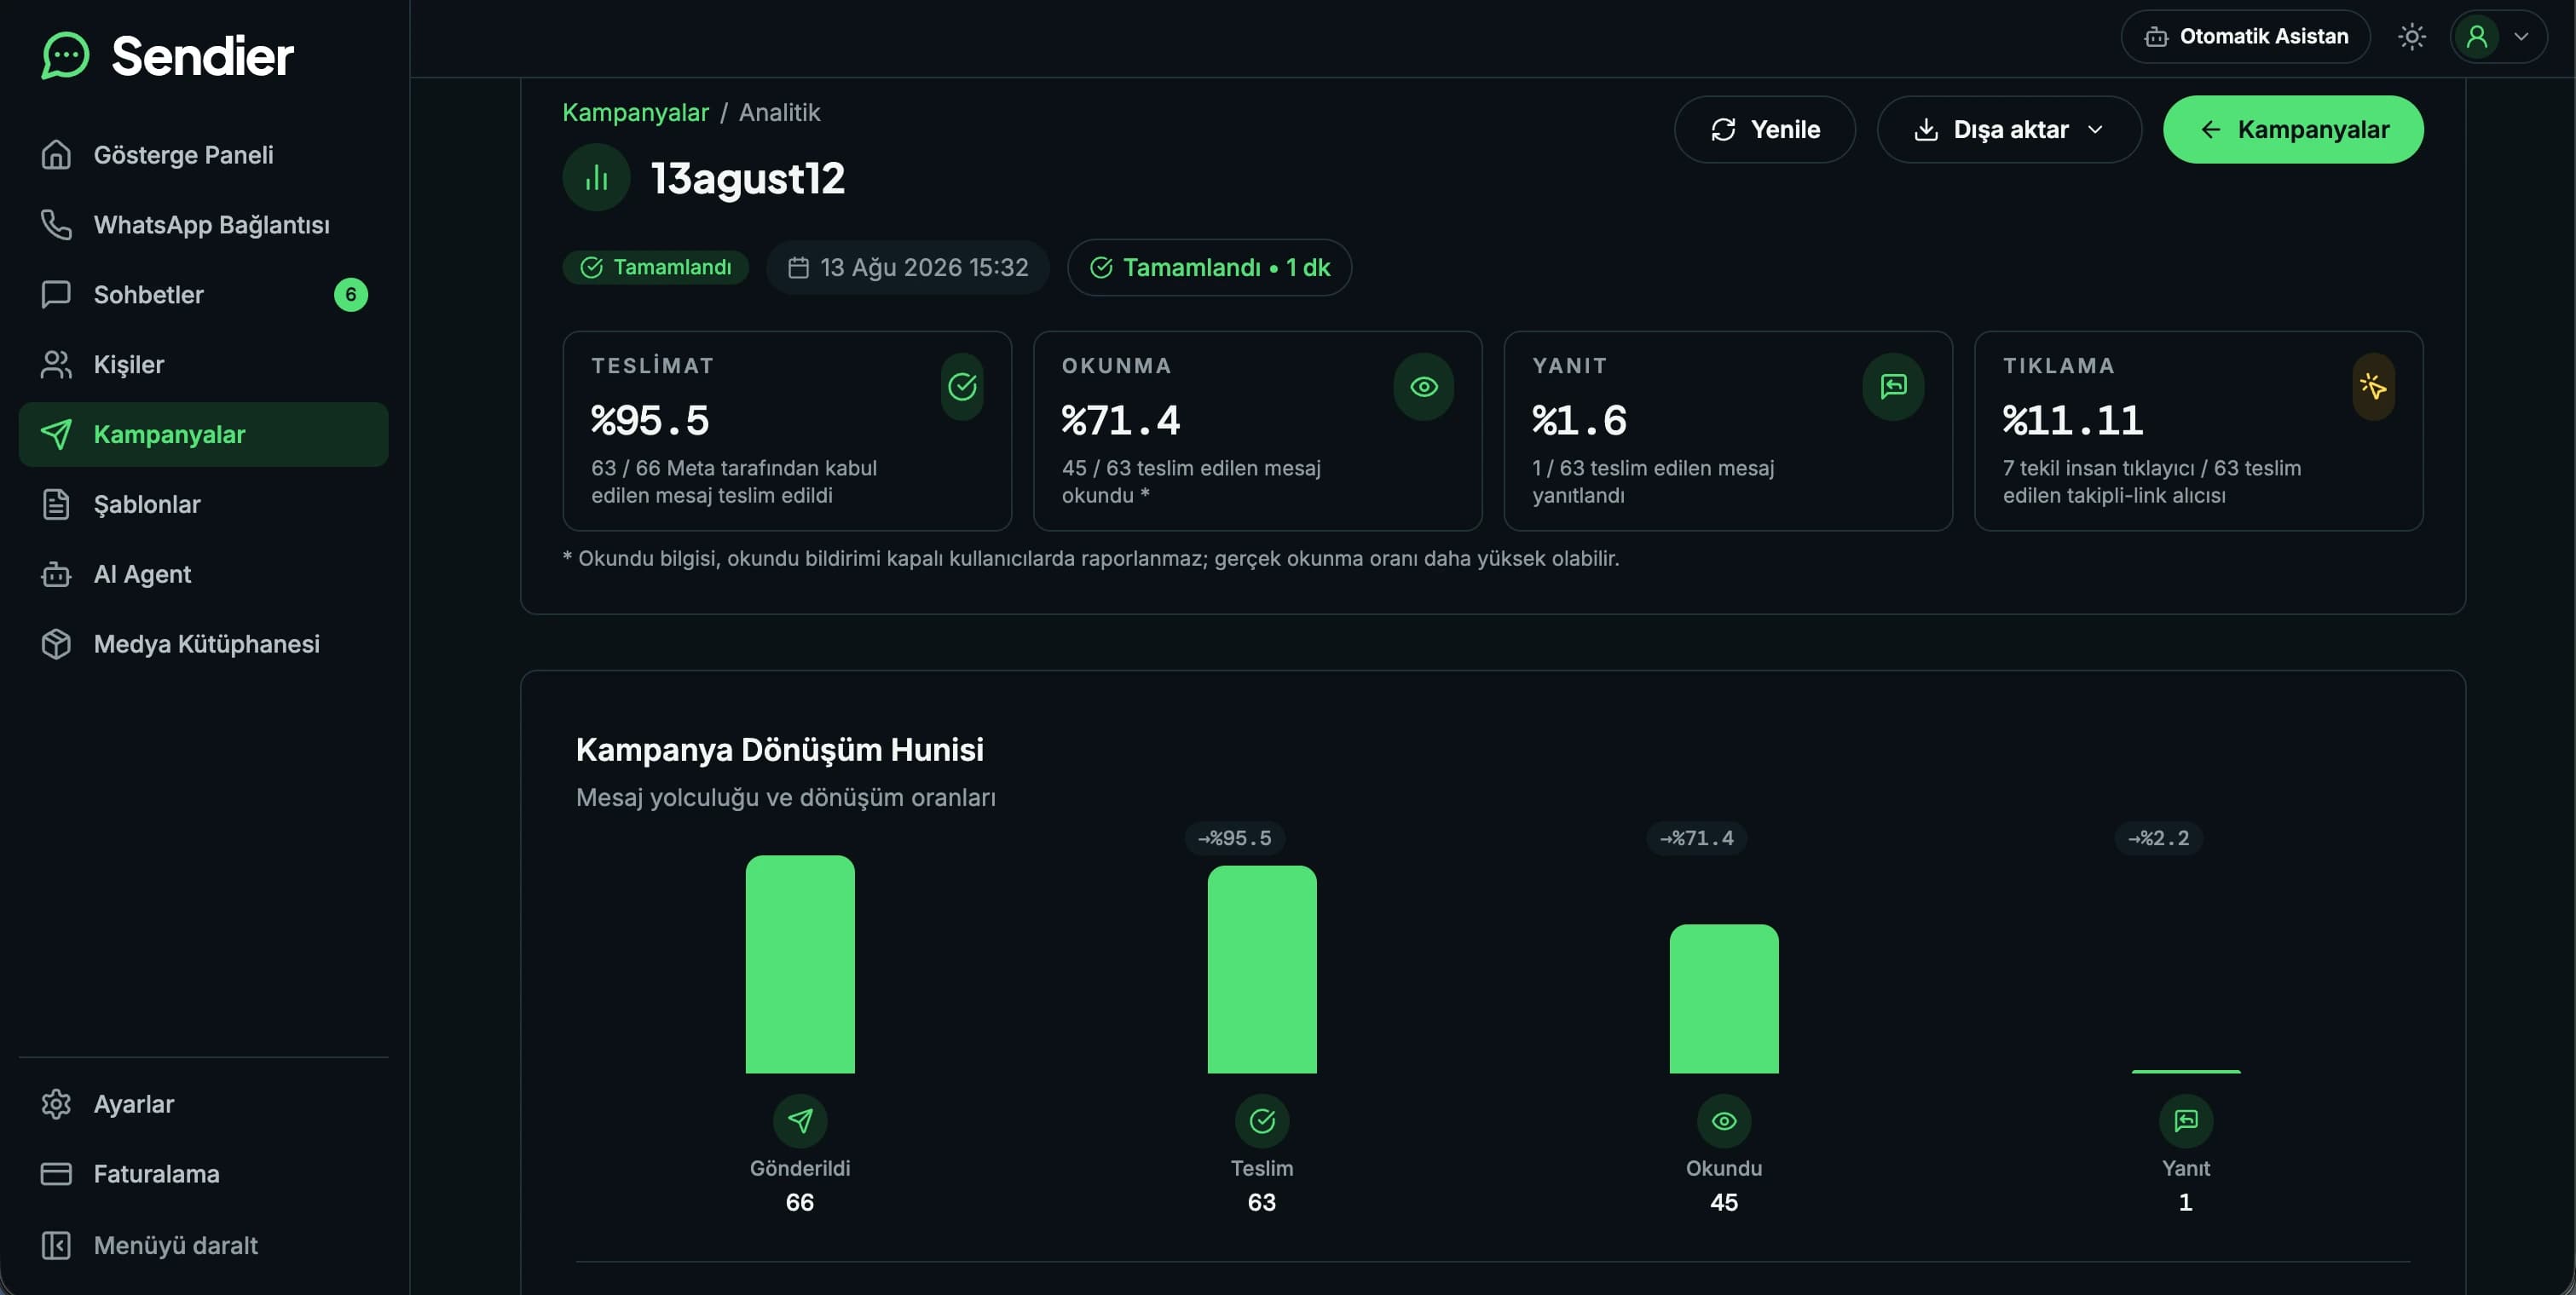The image size is (2576, 1295).
Task: Click the Sohbetler unread badge 6
Action: (350, 295)
